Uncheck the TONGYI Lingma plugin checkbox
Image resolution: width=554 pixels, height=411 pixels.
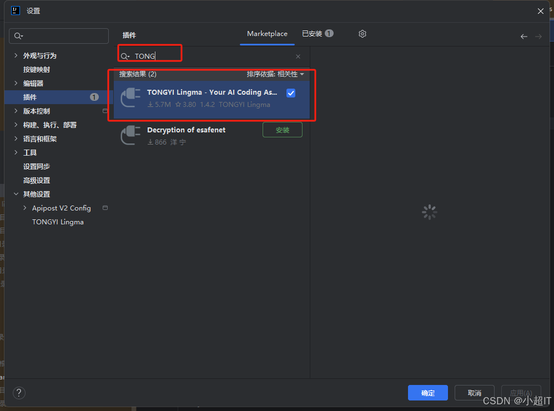point(291,93)
